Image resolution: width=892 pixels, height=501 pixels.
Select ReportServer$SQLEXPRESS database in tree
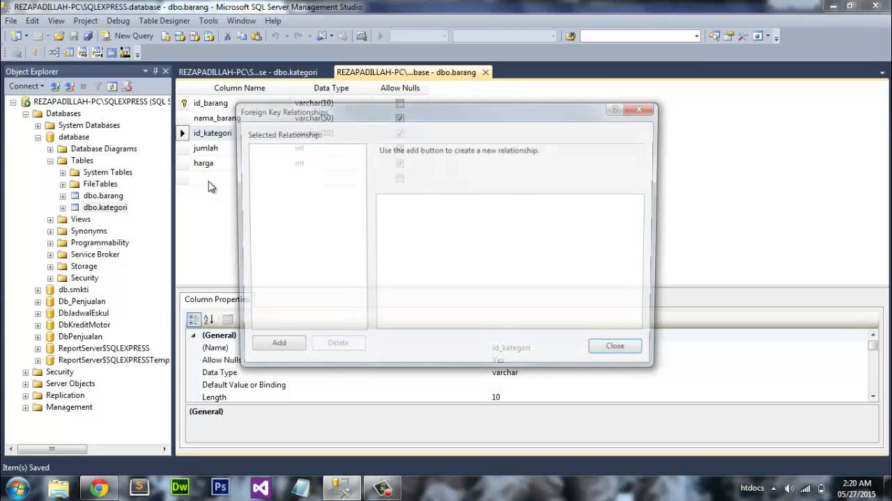(104, 349)
